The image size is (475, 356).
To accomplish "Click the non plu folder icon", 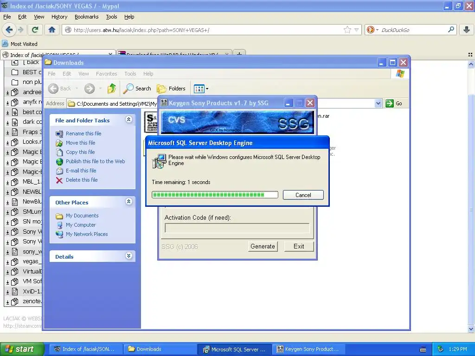I will (14, 82).
